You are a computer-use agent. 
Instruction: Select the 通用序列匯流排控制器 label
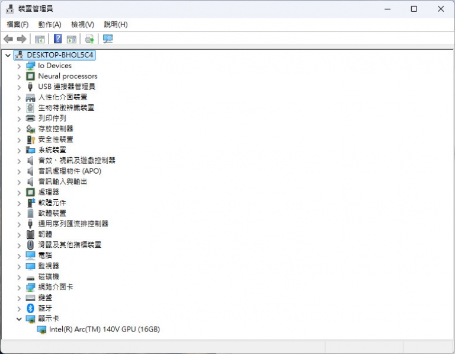(x=73, y=224)
